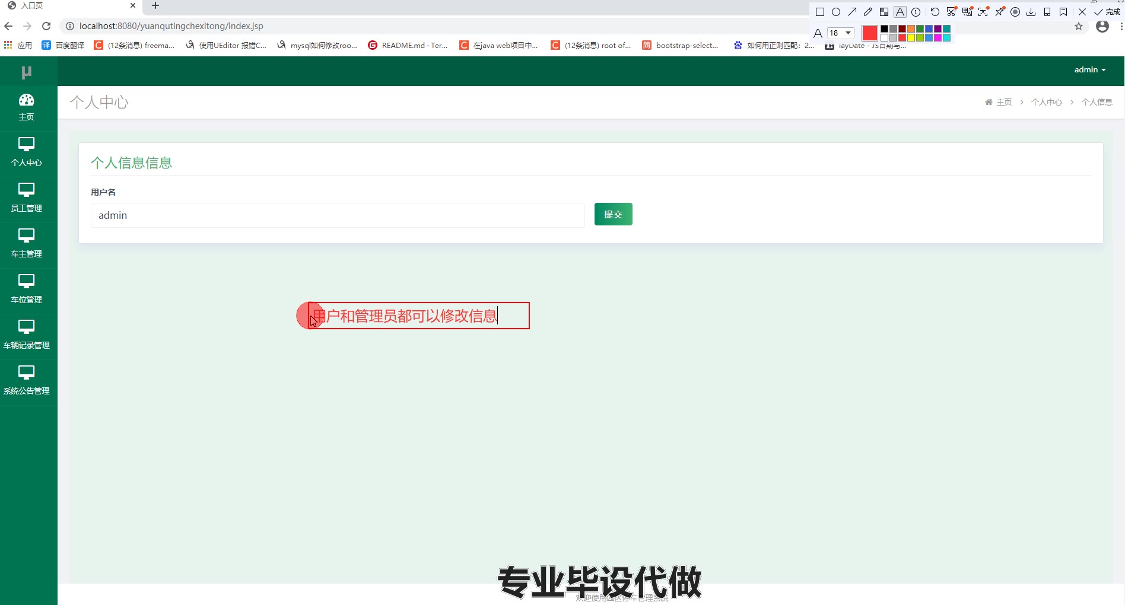The width and height of the screenshot is (1125, 605).
Task: Bookmark this page with star icon
Action: point(1079,27)
